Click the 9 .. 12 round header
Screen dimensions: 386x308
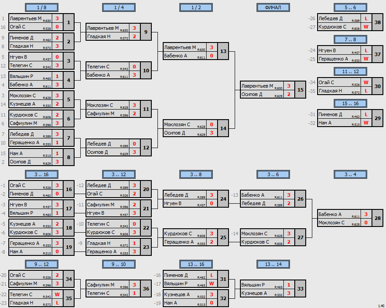click(x=42, y=265)
